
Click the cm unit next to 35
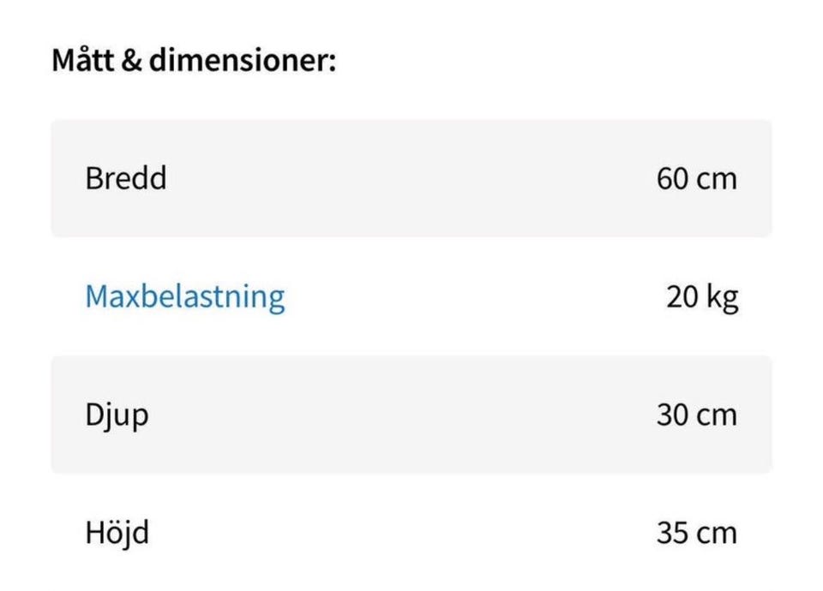coord(717,533)
